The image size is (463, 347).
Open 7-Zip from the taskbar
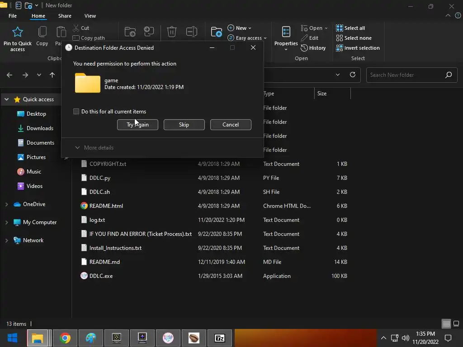coord(220,338)
